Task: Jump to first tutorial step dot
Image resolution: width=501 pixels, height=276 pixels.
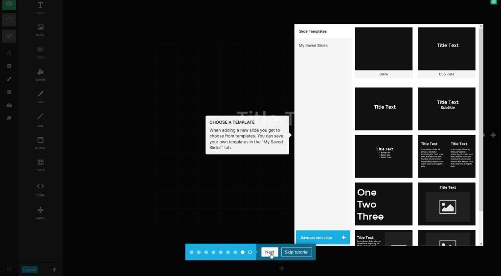Action: click(191, 252)
